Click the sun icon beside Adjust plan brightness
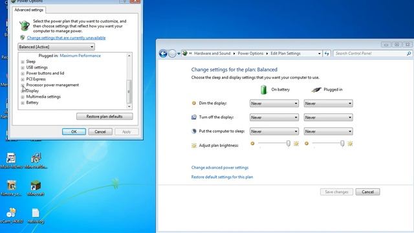 [194, 146]
